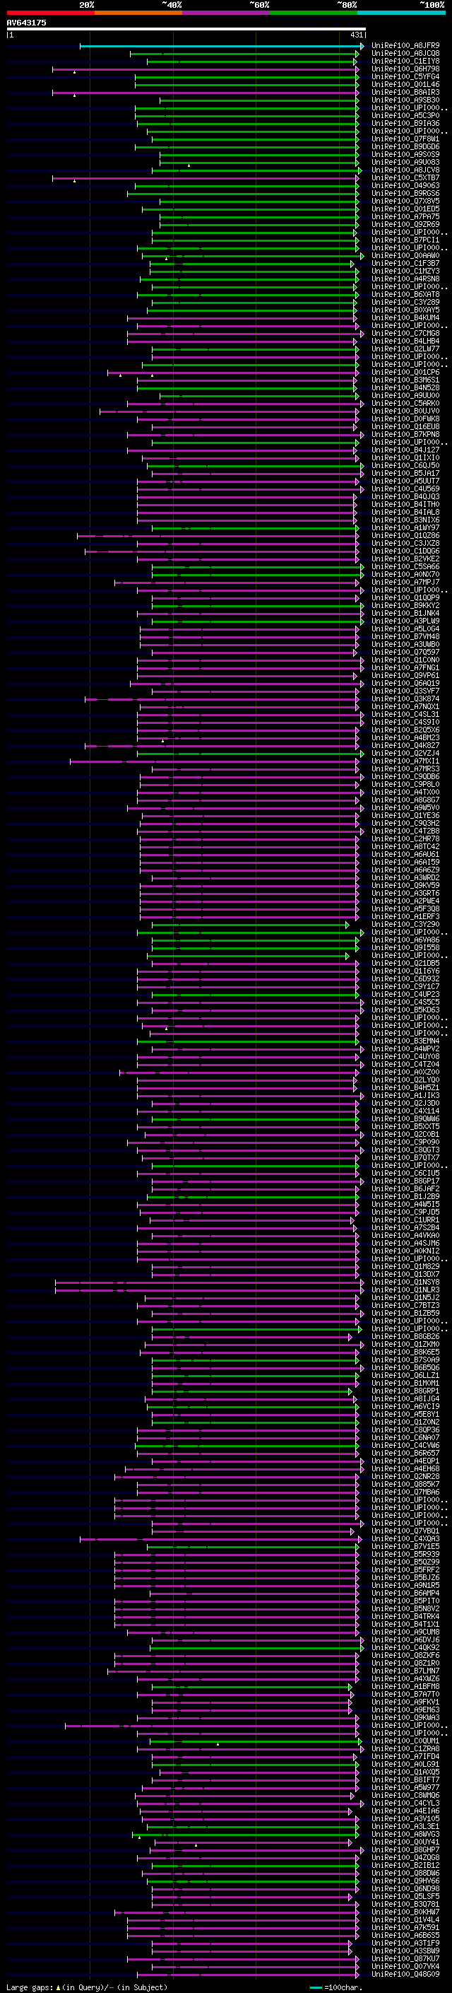452x1993 pixels.
Task: Select the UniRef100_B0KHW7 label
Action: click(x=405, y=1912)
